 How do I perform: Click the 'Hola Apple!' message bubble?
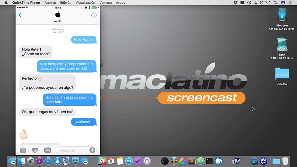point(84,40)
